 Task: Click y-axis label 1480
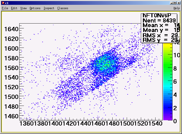11,106
